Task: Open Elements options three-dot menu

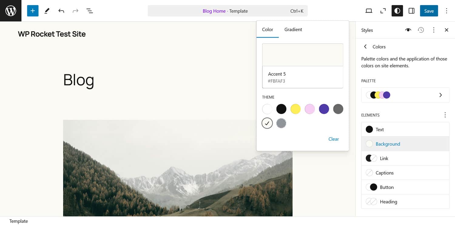Action: pyautogui.click(x=445, y=115)
